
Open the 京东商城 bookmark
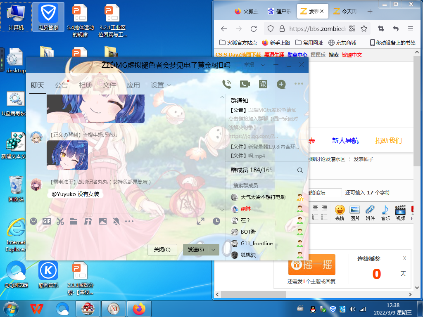point(342,43)
